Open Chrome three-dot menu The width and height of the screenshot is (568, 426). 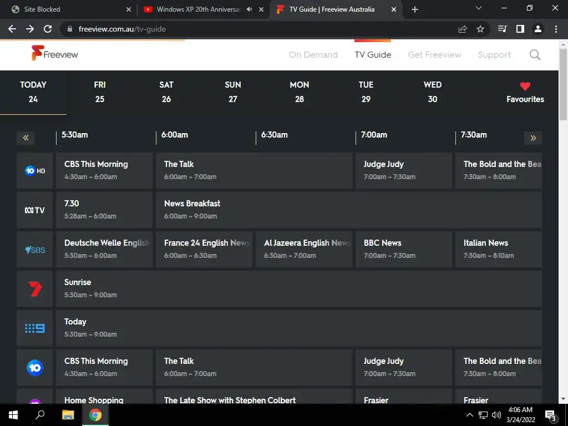click(556, 29)
